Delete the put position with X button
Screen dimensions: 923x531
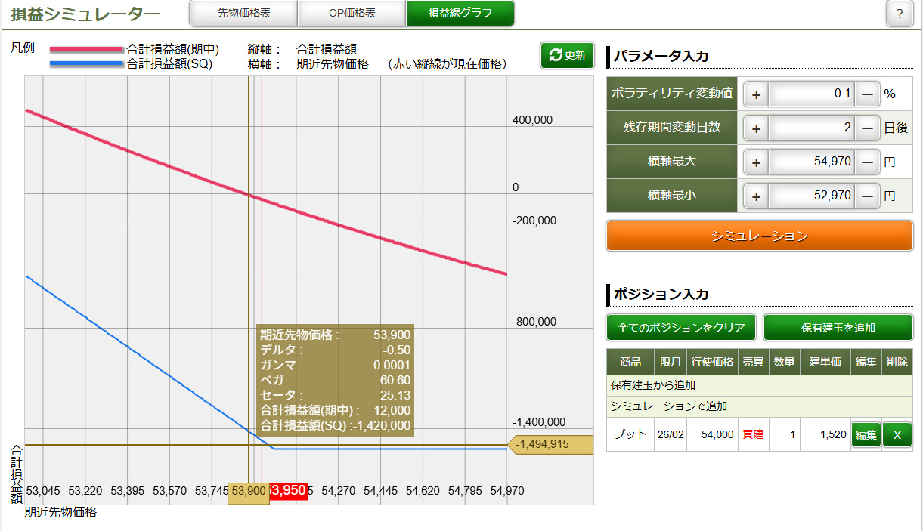897,435
